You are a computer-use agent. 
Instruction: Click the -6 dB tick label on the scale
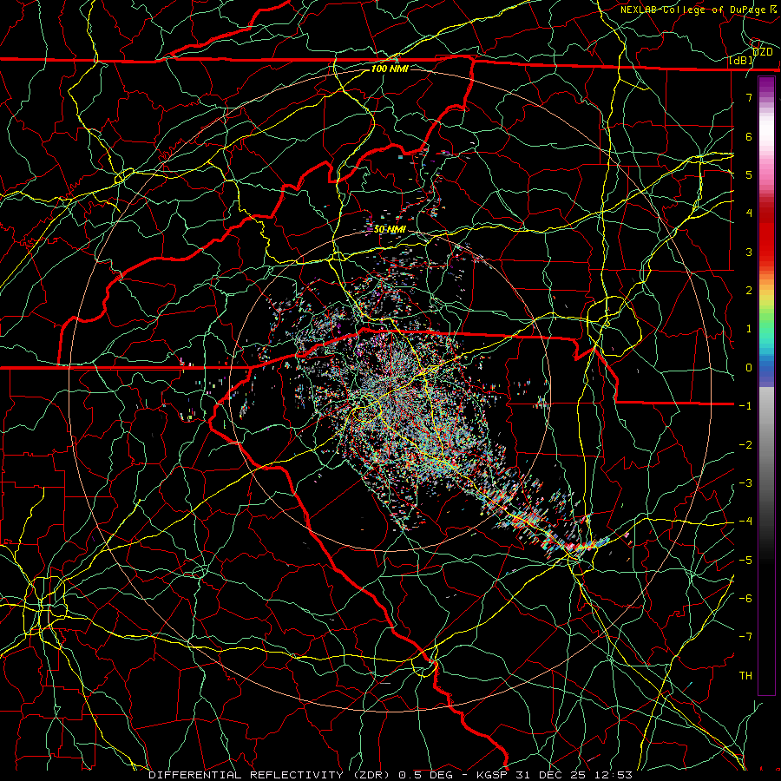[745, 599]
